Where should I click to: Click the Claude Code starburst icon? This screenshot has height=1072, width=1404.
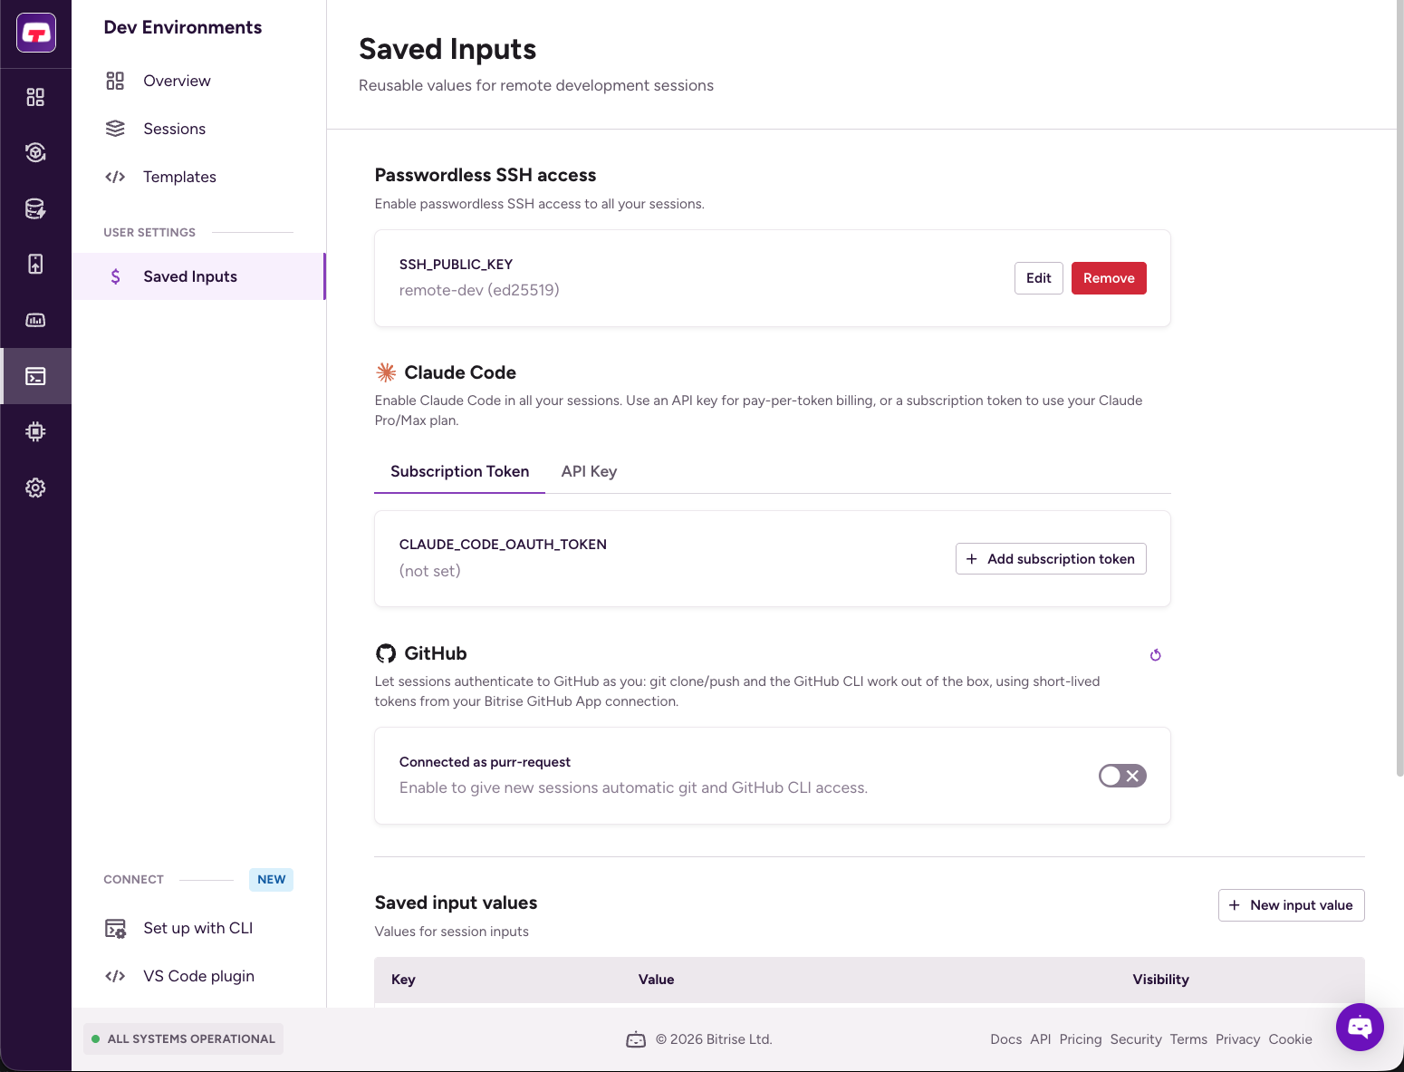(386, 372)
